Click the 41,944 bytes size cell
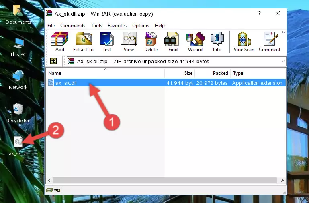Viewport: 309px width, 203px height. (x=180, y=83)
